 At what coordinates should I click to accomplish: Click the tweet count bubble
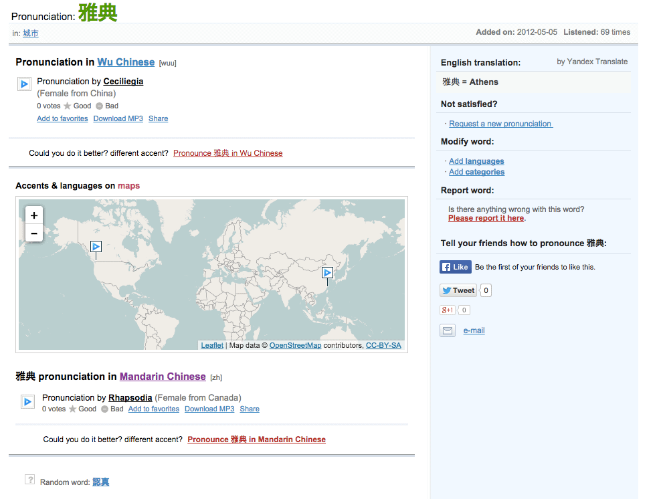click(486, 290)
